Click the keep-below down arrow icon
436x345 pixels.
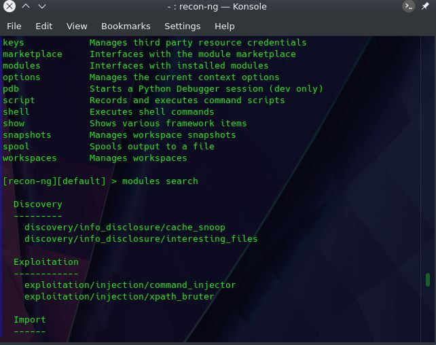42,6
